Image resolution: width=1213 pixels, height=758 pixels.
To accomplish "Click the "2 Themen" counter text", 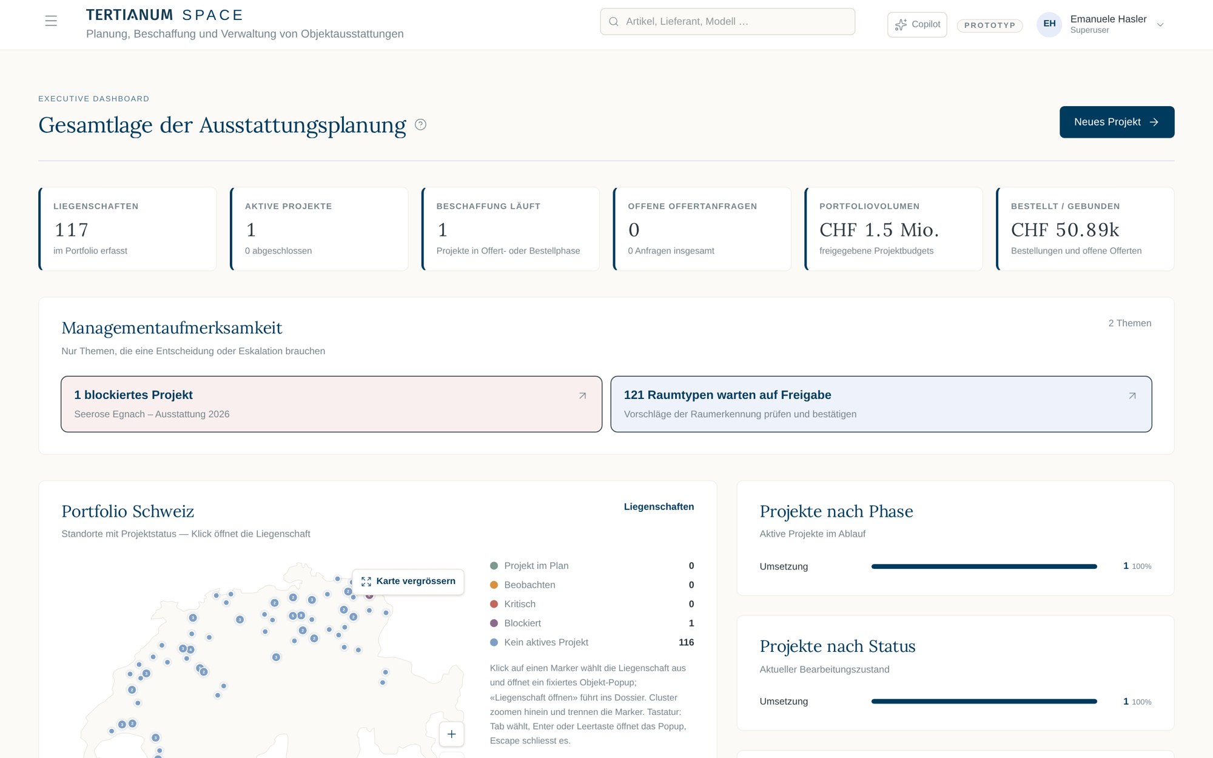I will (1129, 323).
